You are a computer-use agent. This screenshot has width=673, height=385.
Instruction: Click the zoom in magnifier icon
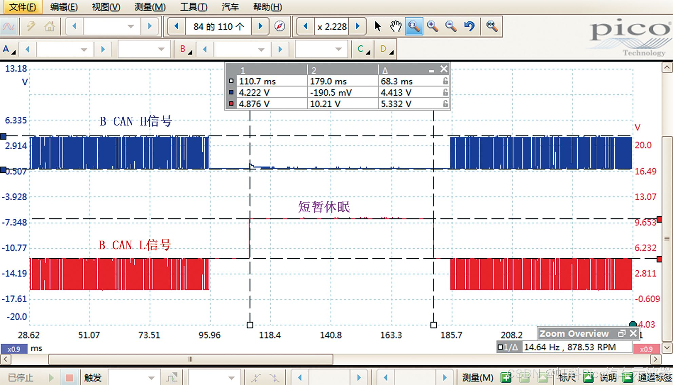pyautogui.click(x=432, y=26)
